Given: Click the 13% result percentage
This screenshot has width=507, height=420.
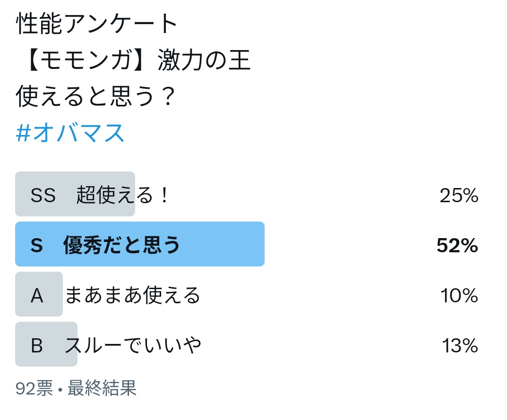Looking at the screenshot, I should (x=460, y=346).
